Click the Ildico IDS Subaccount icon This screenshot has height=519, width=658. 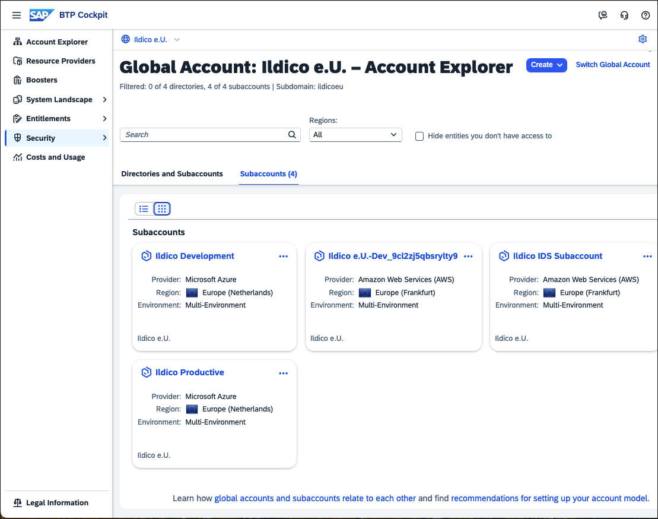(504, 256)
